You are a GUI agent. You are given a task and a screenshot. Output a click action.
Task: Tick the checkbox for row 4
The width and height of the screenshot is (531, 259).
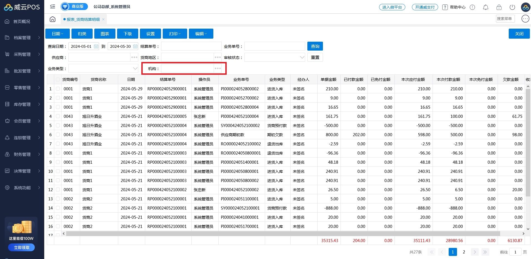click(x=58, y=116)
